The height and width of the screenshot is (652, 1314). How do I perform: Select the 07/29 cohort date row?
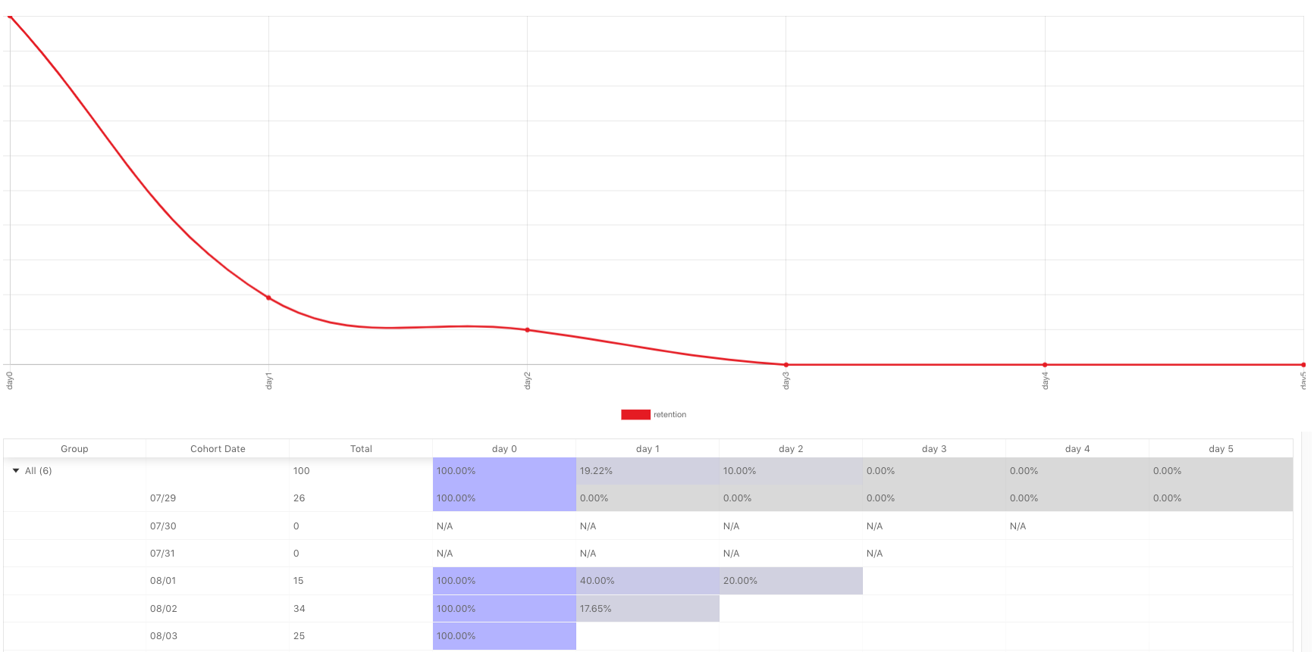(648, 498)
